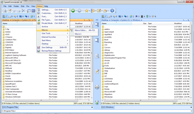
Task: Select drive C in left panel drive bar
Action: pos(5,16)
